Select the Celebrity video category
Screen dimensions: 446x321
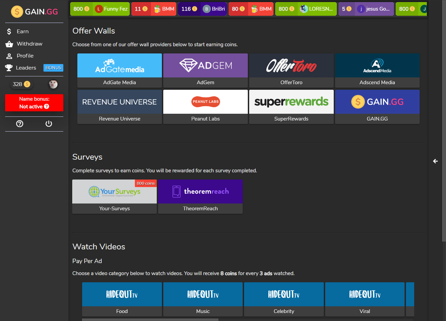tap(284, 299)
